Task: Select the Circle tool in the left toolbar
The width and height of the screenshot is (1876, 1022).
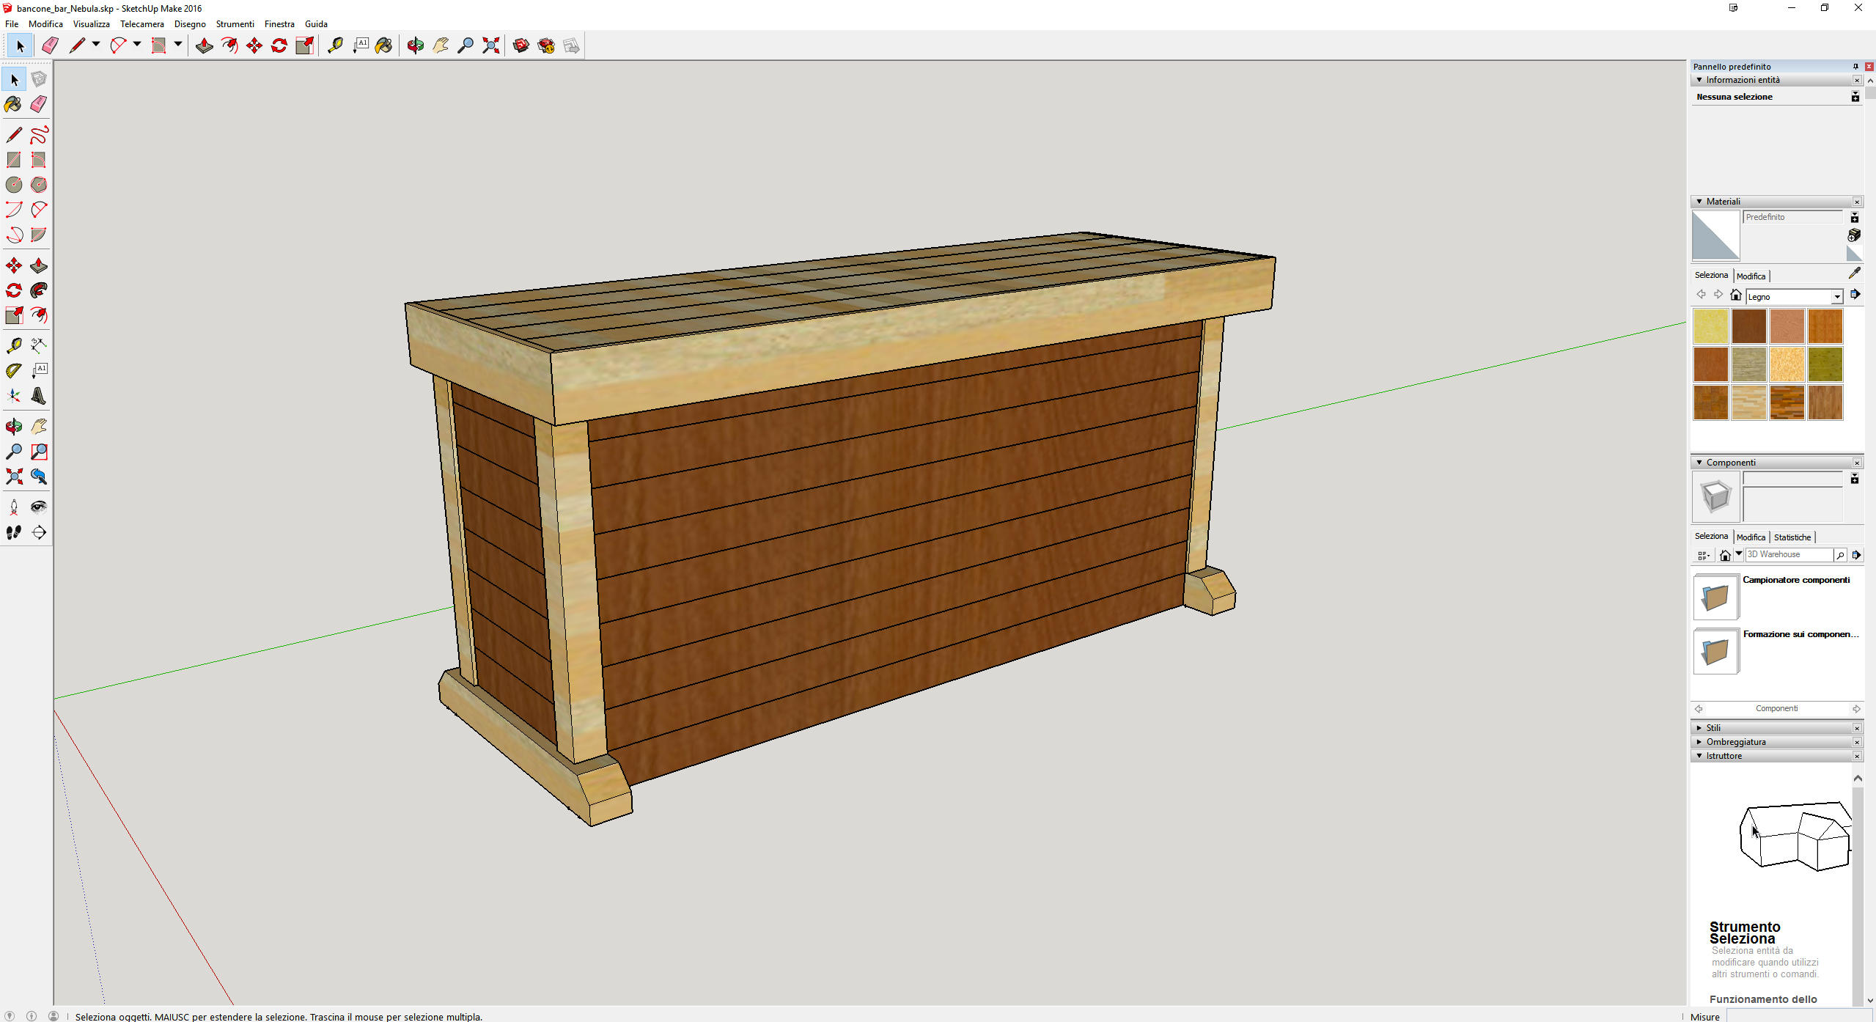Action: (14, 185)
